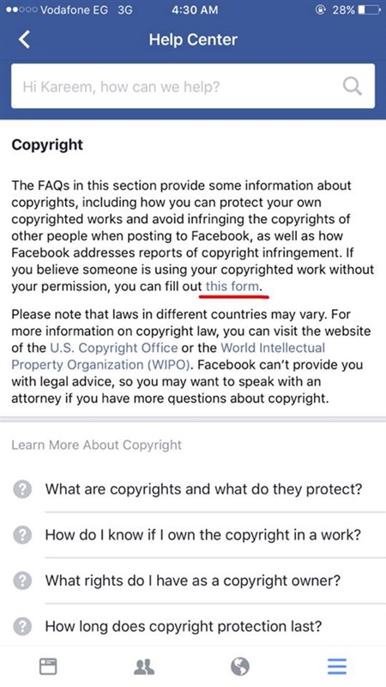Tap question mark icon beside copyright owner rights

22,581
